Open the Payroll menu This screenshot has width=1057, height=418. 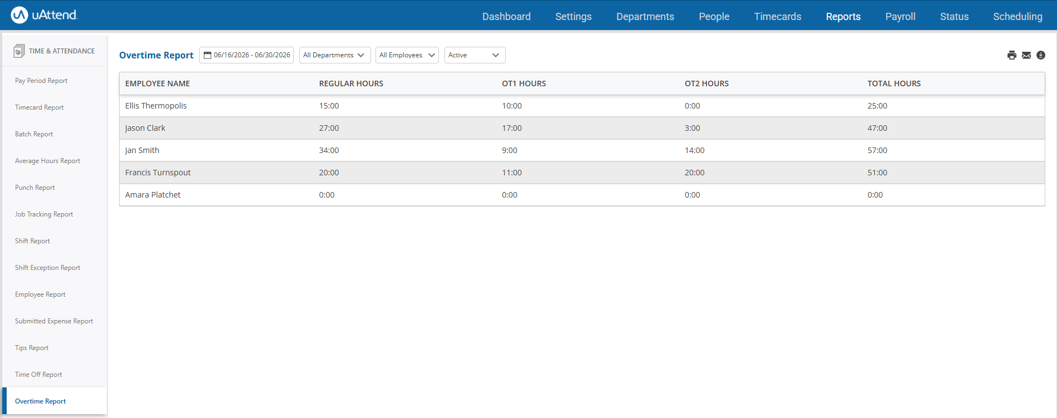click(x=901, y=17)
